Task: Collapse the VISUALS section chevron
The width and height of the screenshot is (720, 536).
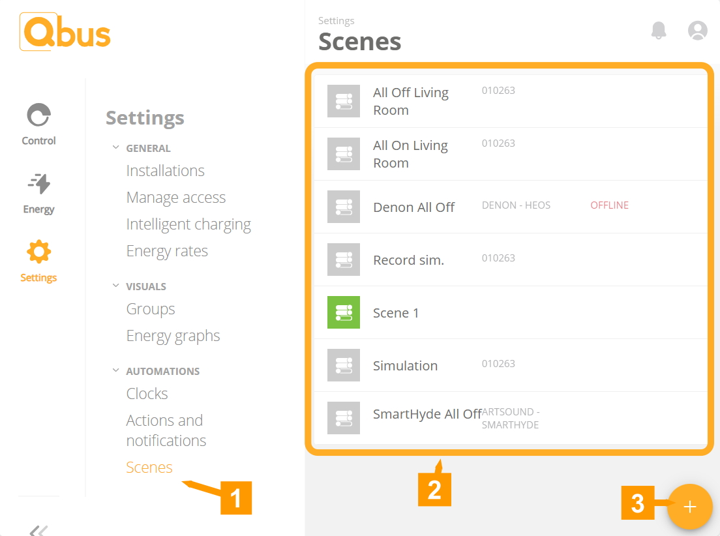Action: point(115,286)
